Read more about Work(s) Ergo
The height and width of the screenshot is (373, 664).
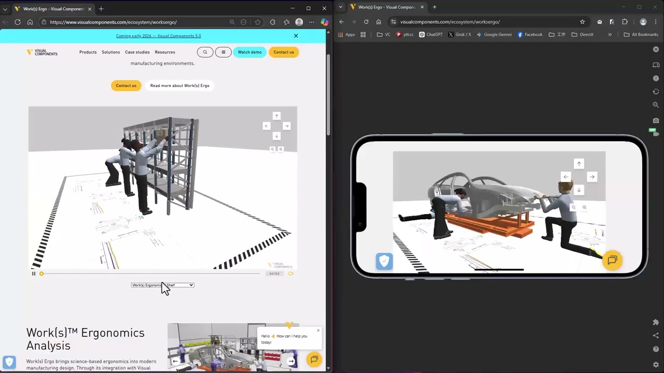[179, 85]
